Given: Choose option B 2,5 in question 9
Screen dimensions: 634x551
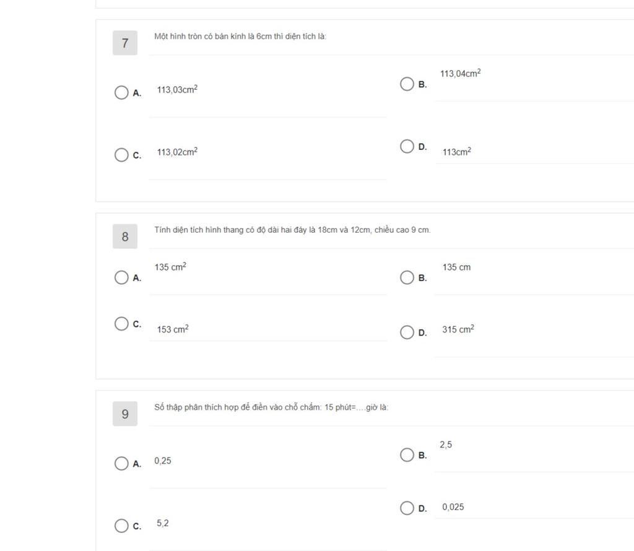Looking at the screenshot, I should click(x=407, y=455).
